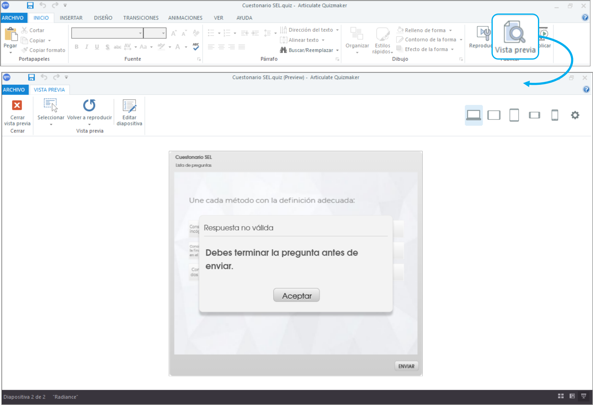Open the quick access toolbar customize arrow in preview
The width and height of the screenshot is (593, 405).
pos(66,77)
